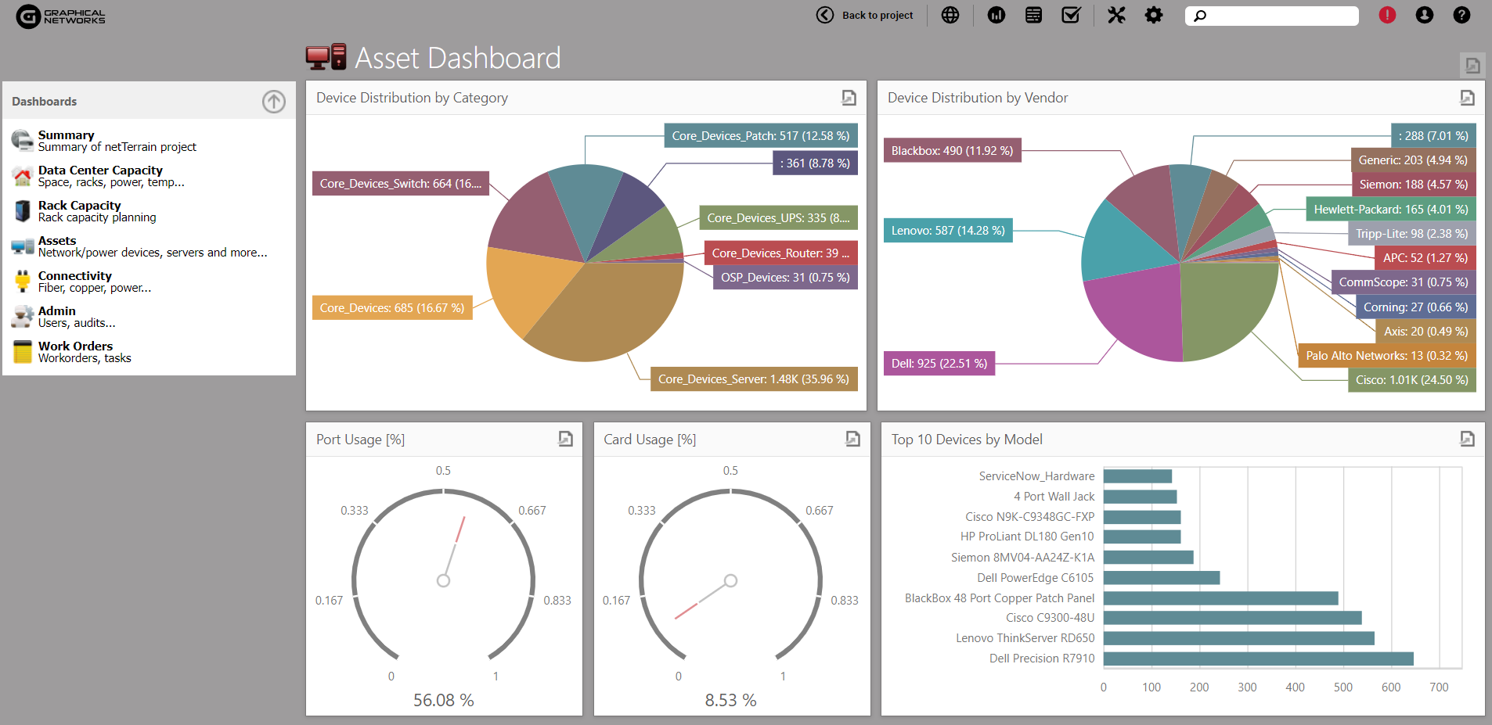The width and height of the screenshot is (1492, 725).
Task: Open the Data Center Capacity dashboard
Action: click(x=100, y=170)
